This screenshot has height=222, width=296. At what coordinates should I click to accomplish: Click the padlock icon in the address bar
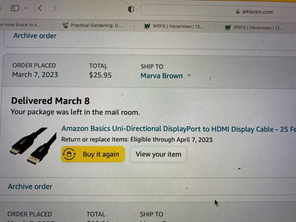point(238,12)
